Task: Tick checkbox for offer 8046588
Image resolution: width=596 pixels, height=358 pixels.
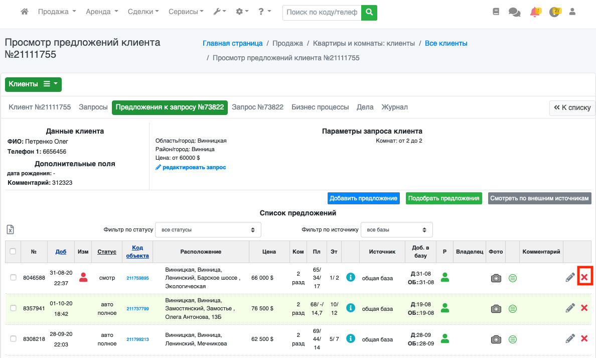Action: (14, 278)
